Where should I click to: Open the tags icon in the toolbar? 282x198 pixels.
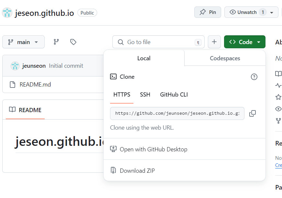[x=73, y=42]
